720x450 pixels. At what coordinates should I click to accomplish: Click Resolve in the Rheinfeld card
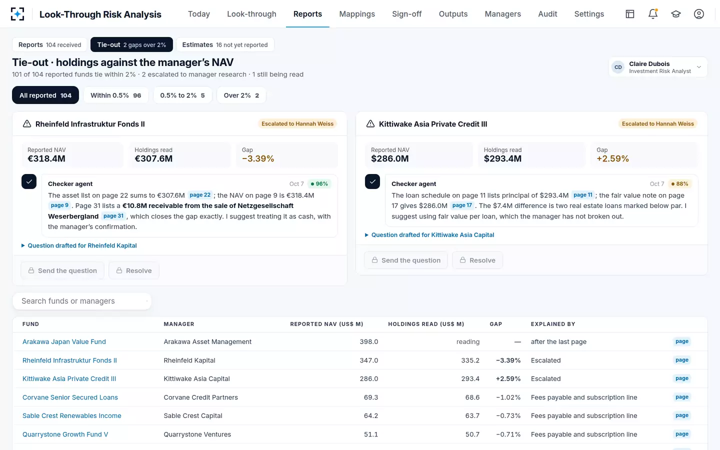point(134,270)
